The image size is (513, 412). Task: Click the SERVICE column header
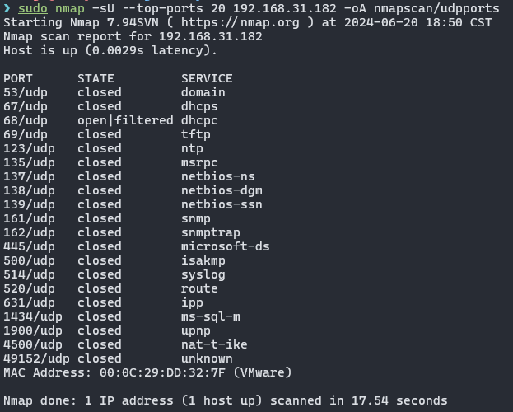(x=208, y=78)
